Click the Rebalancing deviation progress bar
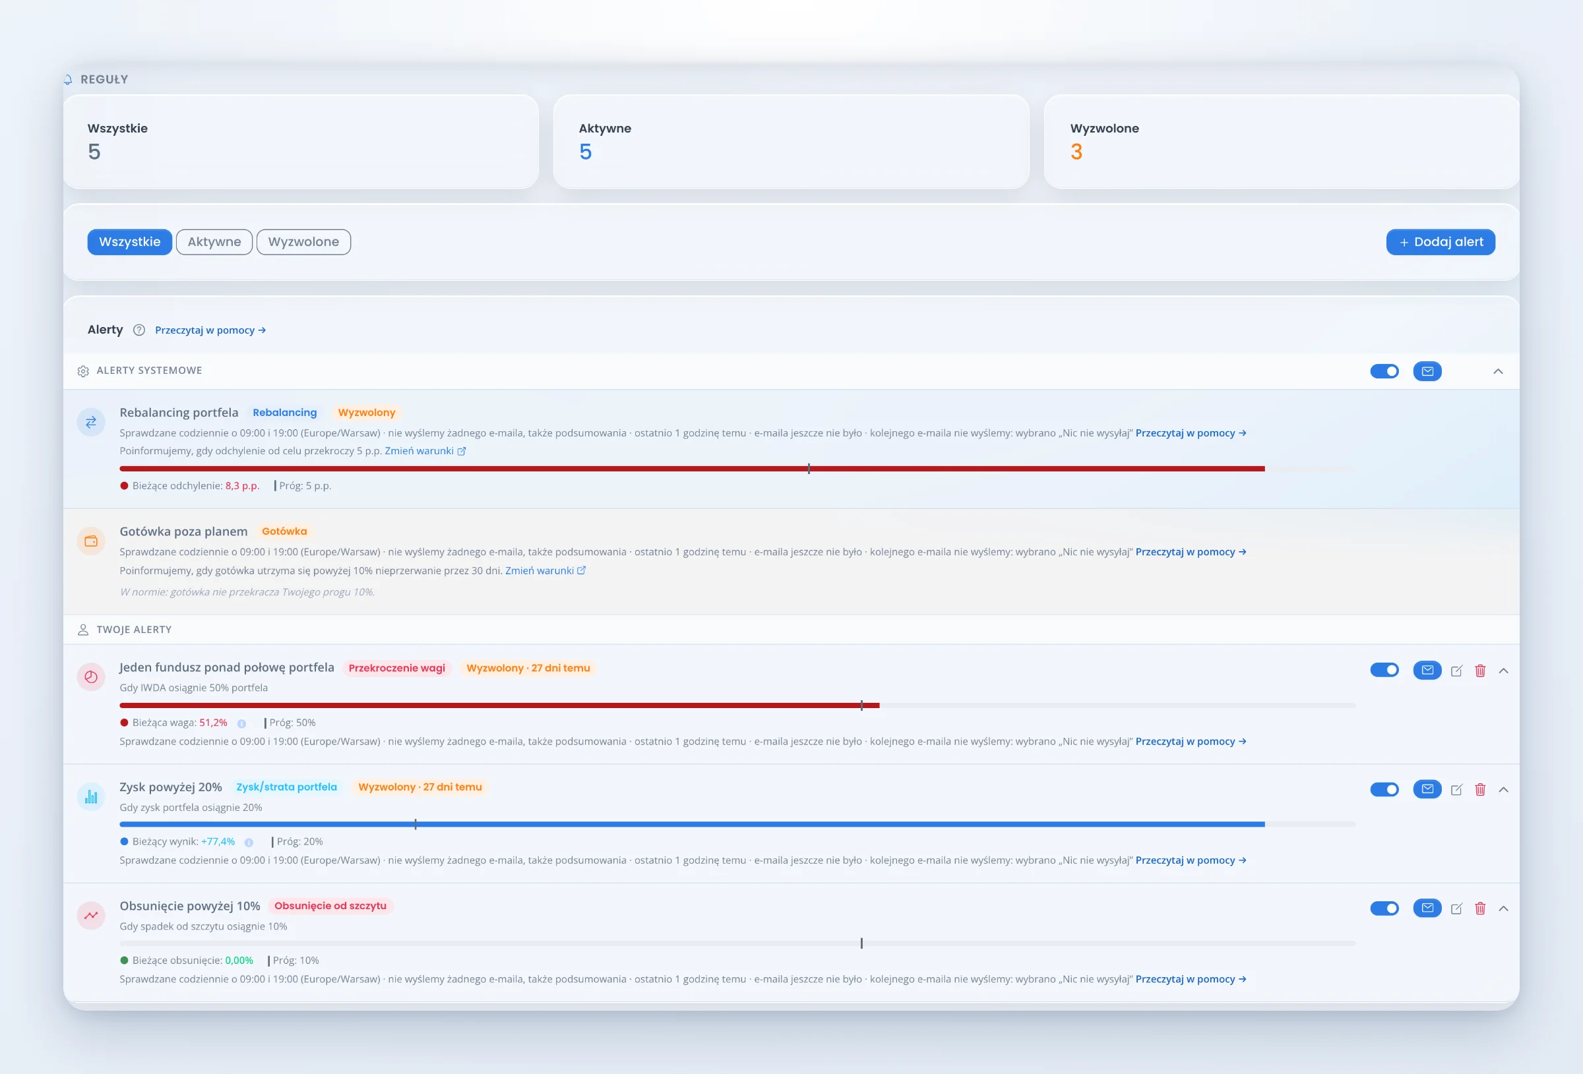 pyautogui.click(x=737, y=469)
